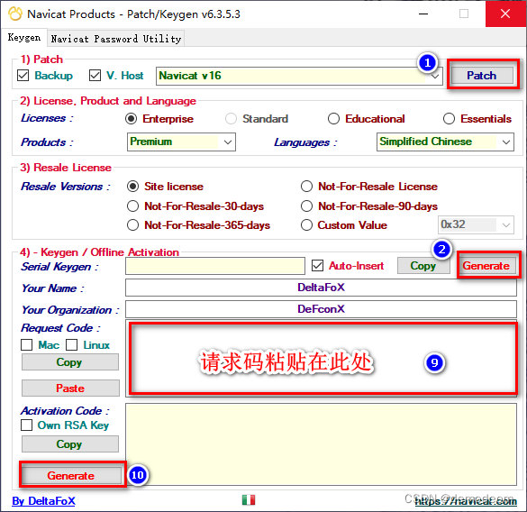Viewport: 527px width, 512px height.
Task: Open the Navicat Password Utility tab
Action: [x=116, y=39]
